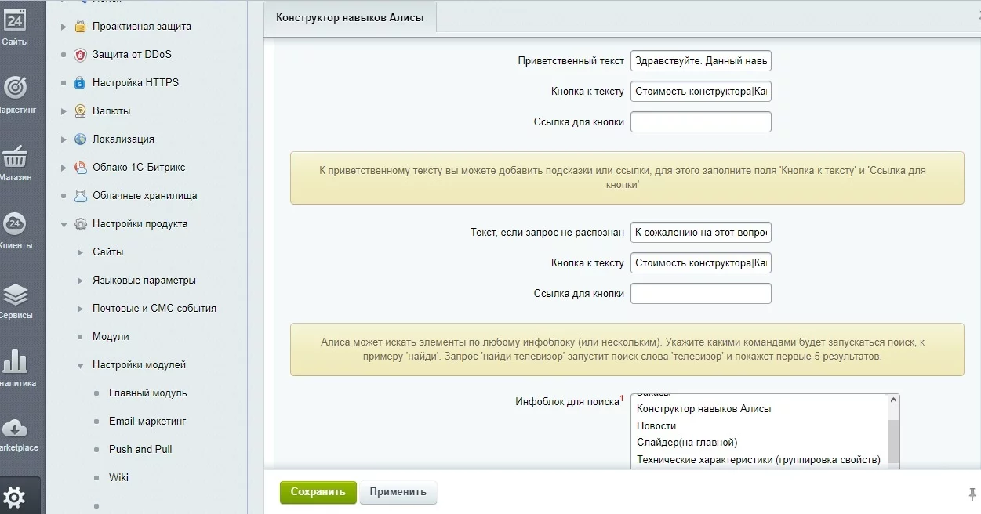Open the Clients section icon
Image resolution: width=981 pixels, height=514 pixels.
[15, 226]
